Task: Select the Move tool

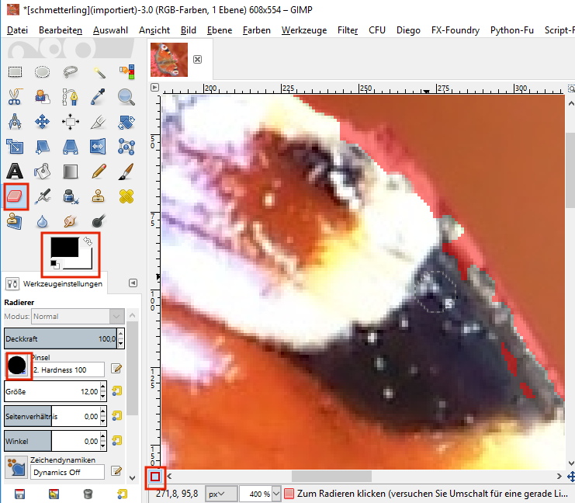Action: click(42, 122)
